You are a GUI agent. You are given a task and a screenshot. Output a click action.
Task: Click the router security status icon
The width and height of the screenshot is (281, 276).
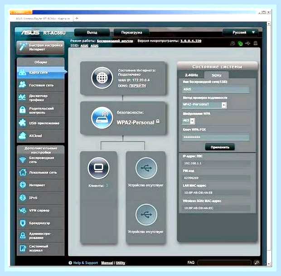[102, 118]
